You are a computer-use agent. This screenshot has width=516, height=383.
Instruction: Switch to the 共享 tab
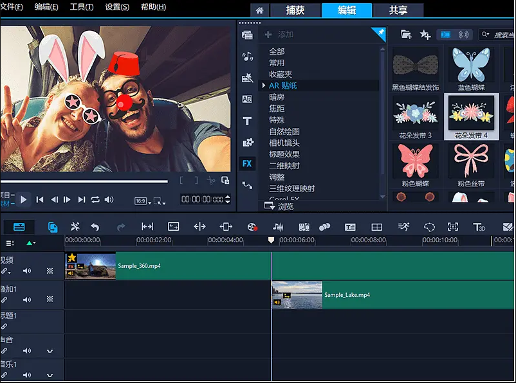(x=398, y=10)
